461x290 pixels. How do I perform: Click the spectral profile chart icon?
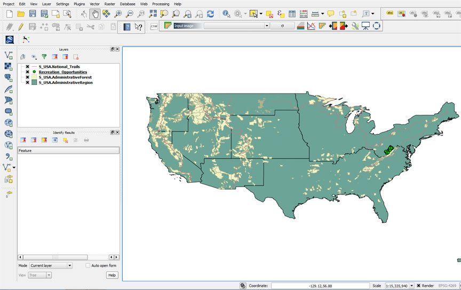(311, 26)
